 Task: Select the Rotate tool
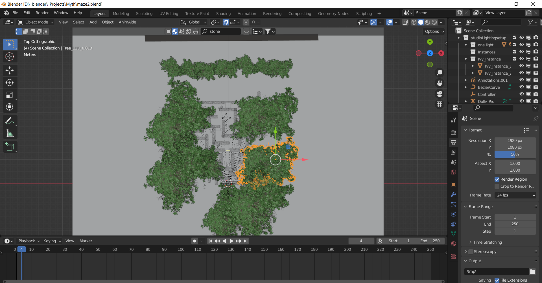pyautogui.click(x=10, y=83)
